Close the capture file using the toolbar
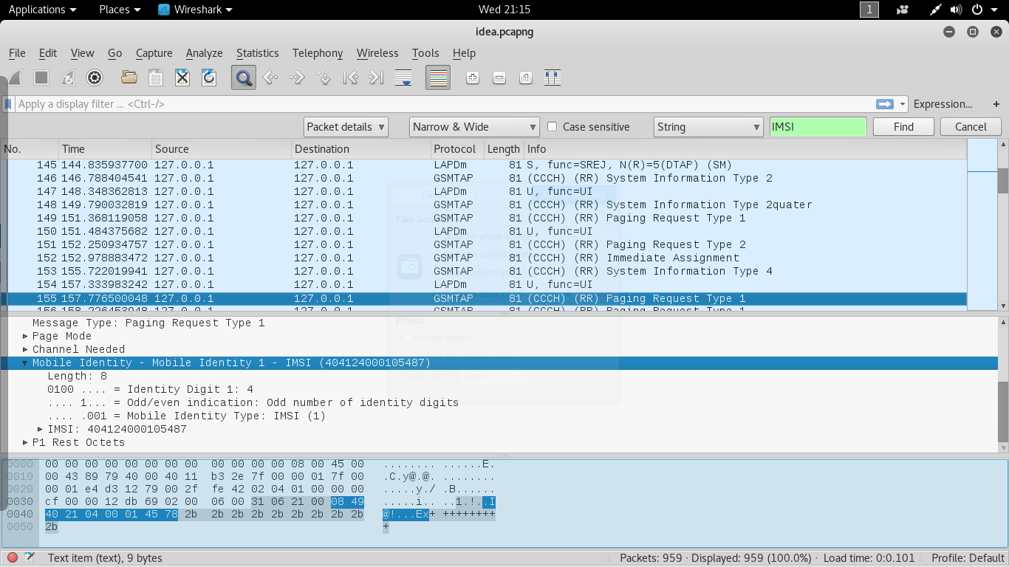 coord(182,78)
